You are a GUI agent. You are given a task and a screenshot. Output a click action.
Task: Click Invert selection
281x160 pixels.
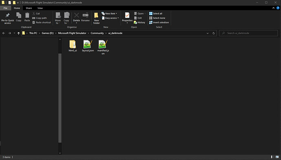click(159, 22)
